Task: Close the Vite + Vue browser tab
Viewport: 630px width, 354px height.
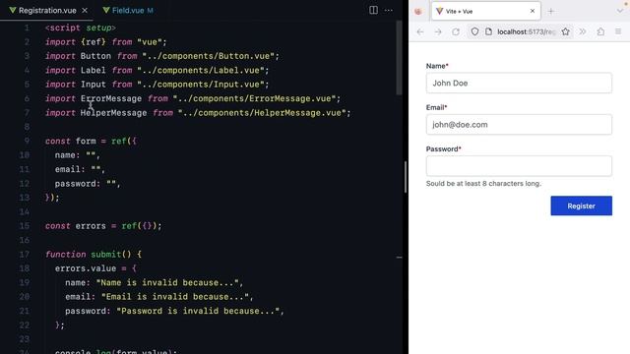Action: [x=533, y=11]
